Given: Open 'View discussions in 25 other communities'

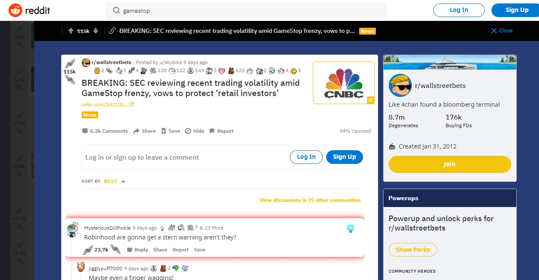Looking at the screenshot, I should coord(310,200).
